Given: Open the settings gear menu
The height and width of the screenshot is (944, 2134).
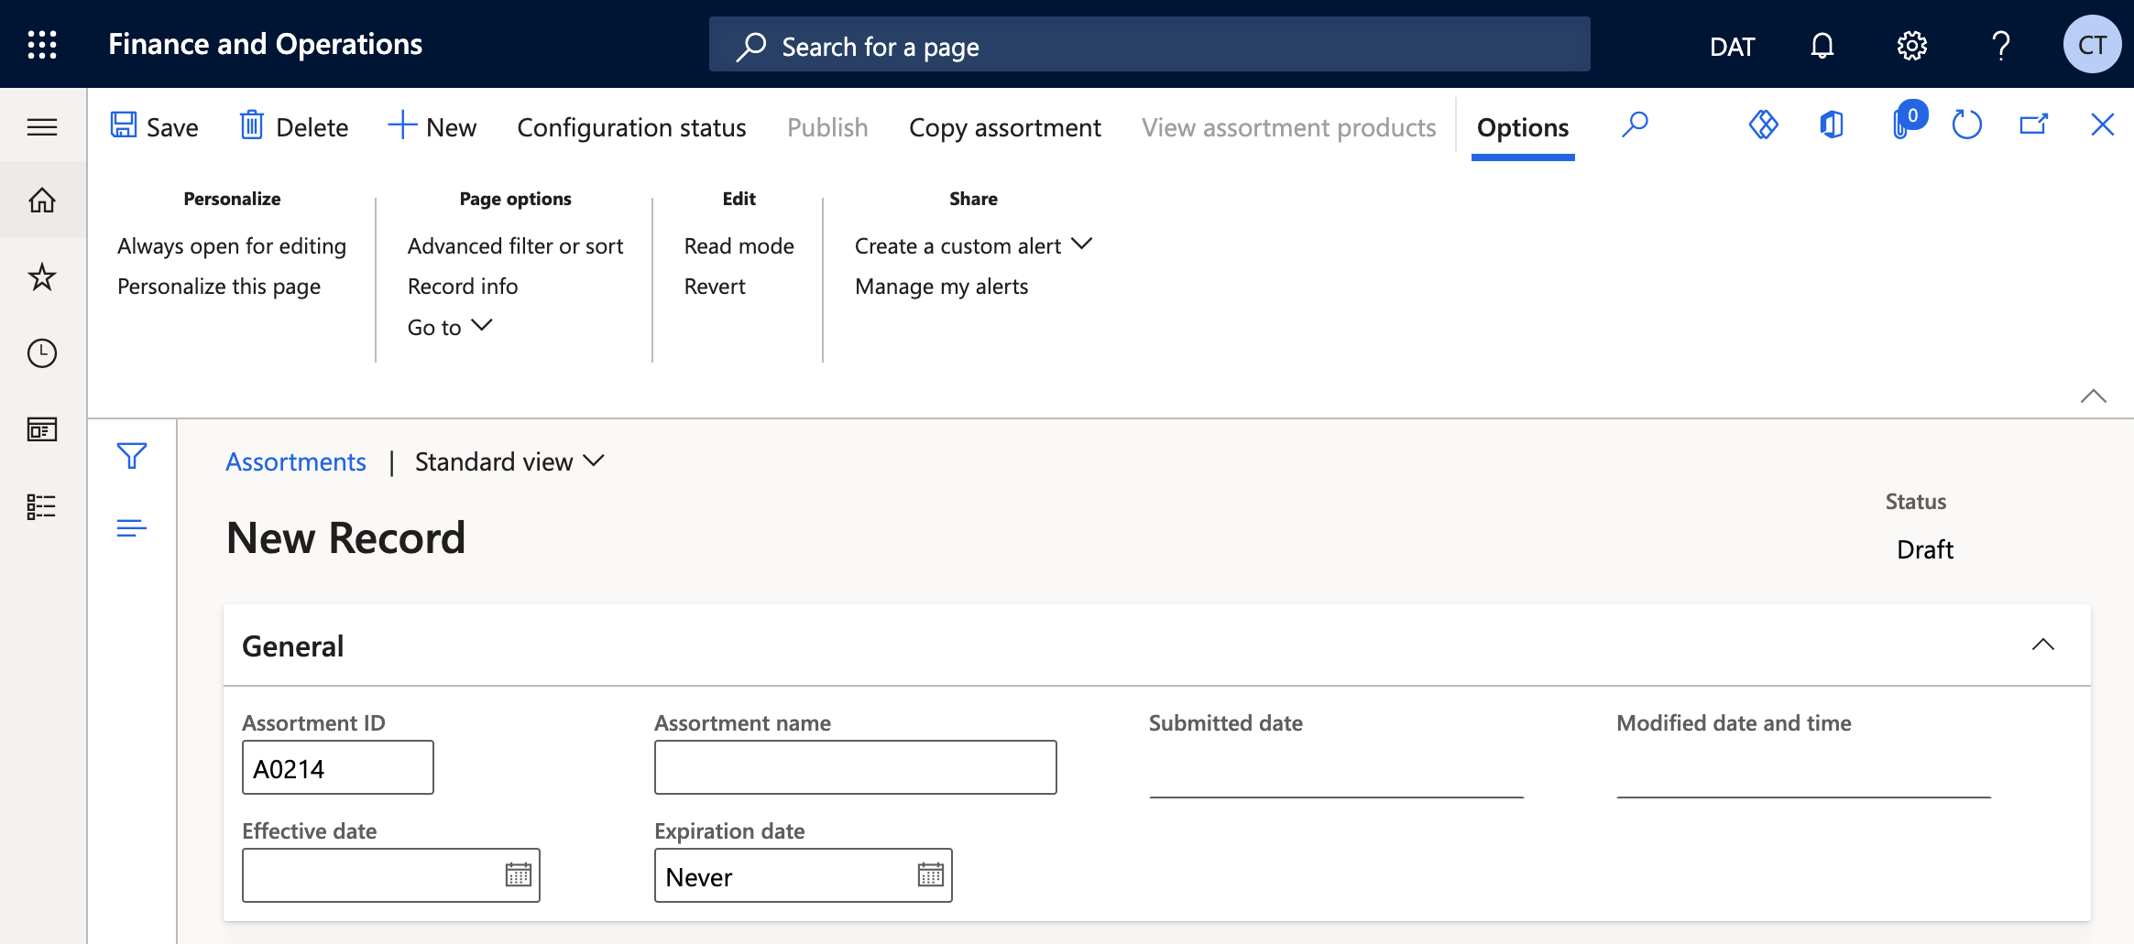Looking at the screenshot, I should tap(1912, 45).
